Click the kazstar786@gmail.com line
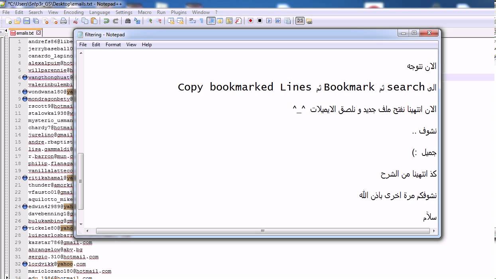 point(60,242)
